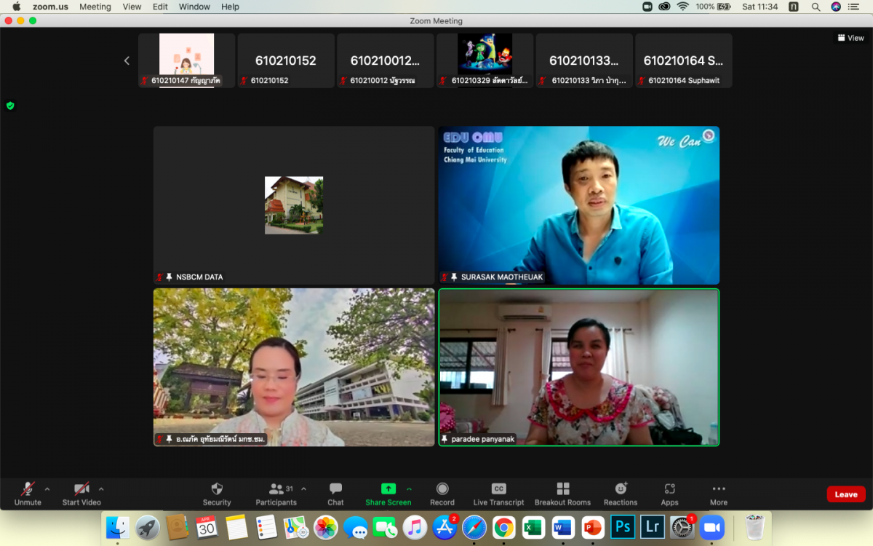873x546 pixels.
Task: Click the green encryption shield indicator
Action: pos(10,106)
